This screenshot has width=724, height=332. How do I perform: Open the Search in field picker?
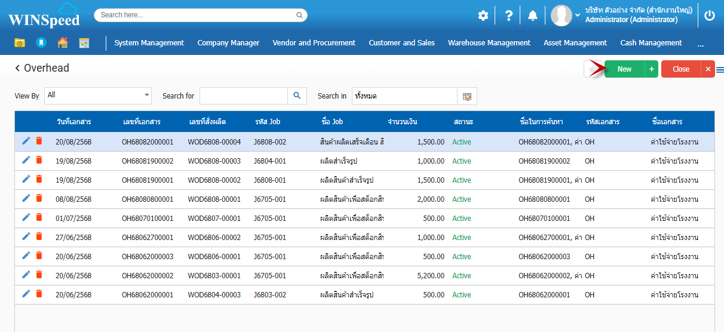(467, 97)
